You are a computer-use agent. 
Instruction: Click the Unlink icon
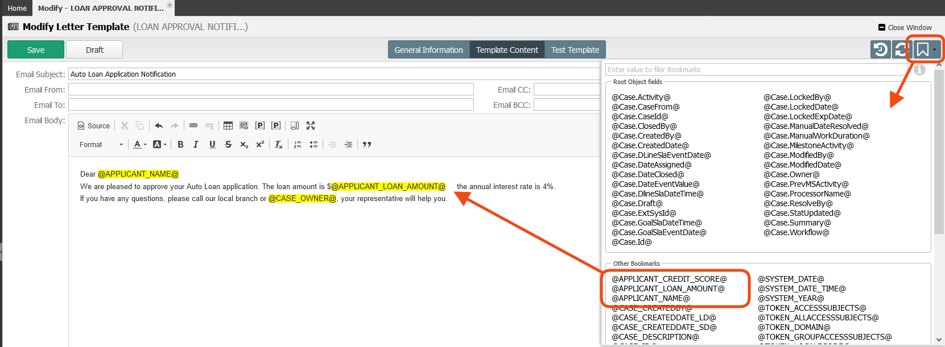click(x=209, y=126)
